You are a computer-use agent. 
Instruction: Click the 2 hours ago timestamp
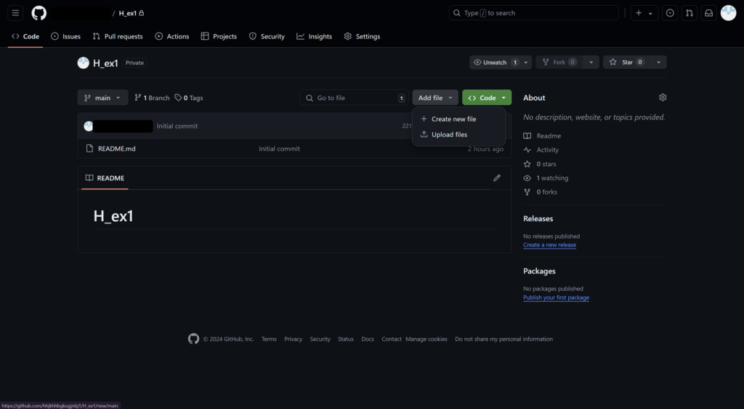coord(485,149)
